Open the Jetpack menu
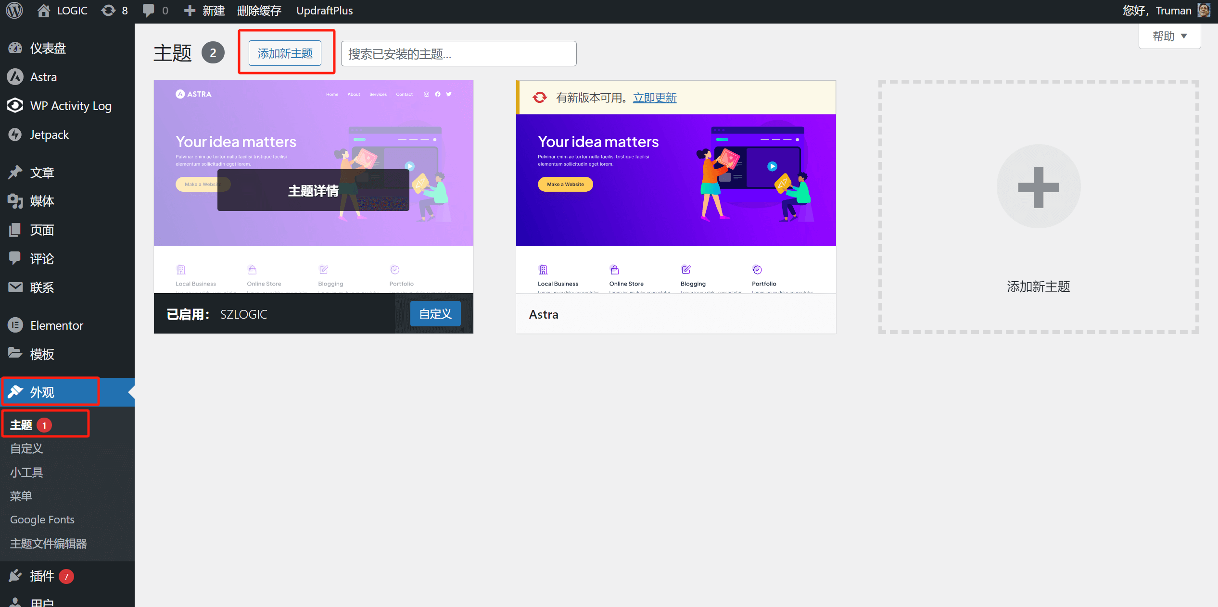This screenshot has height=607, width=1218. [x=67, y=135]
